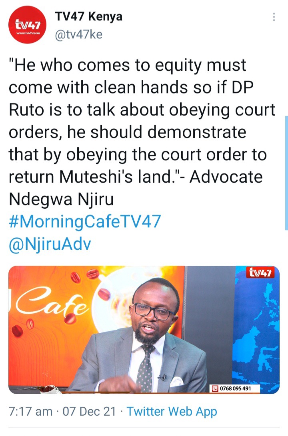Click the Twitter Web App source link
The width and height of the screenshot is (288, 436).
(x=172, y=412)
